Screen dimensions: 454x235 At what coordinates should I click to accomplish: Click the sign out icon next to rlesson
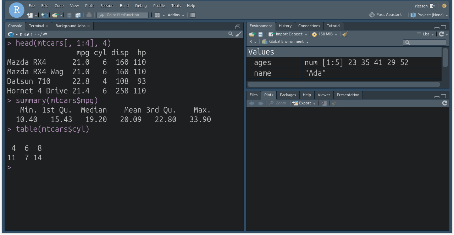[x=432, y=6]
